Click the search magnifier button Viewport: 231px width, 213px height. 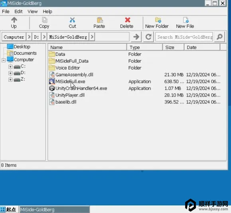[x=219, y=37]
